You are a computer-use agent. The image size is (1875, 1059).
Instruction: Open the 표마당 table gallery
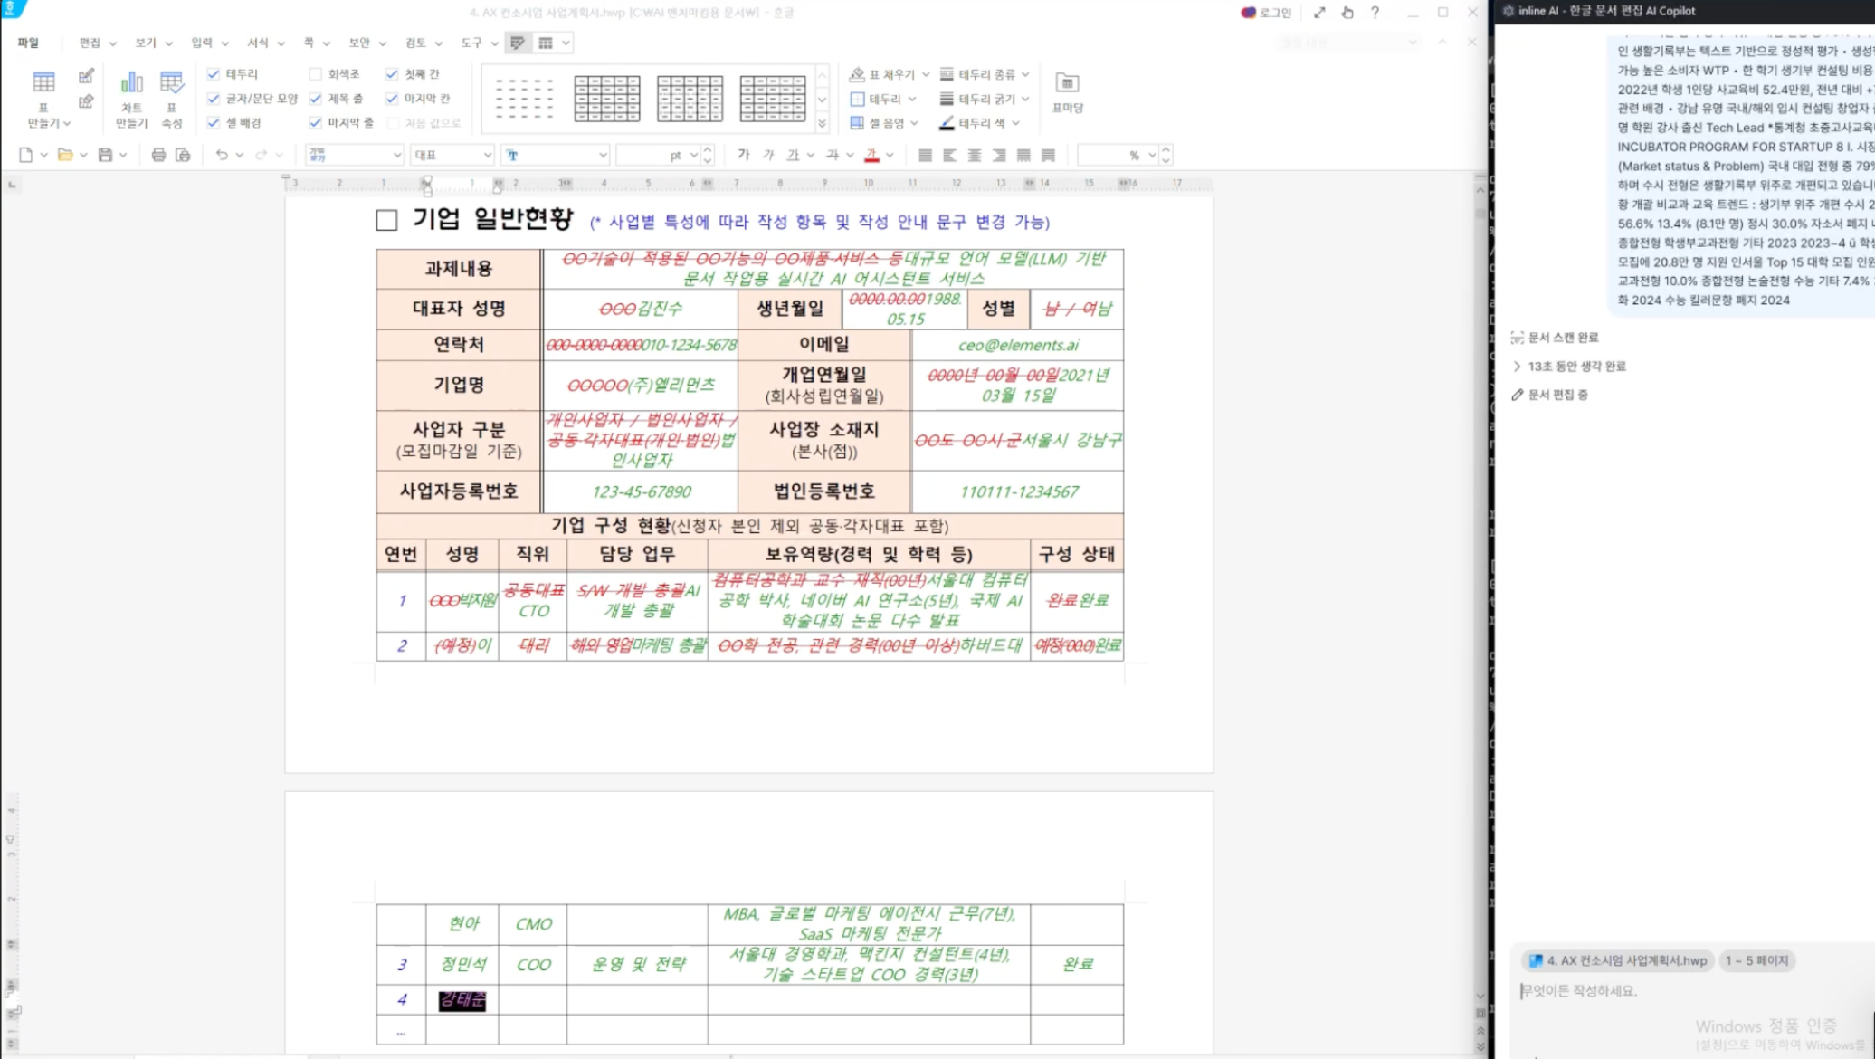click(x=1067, y=83)
